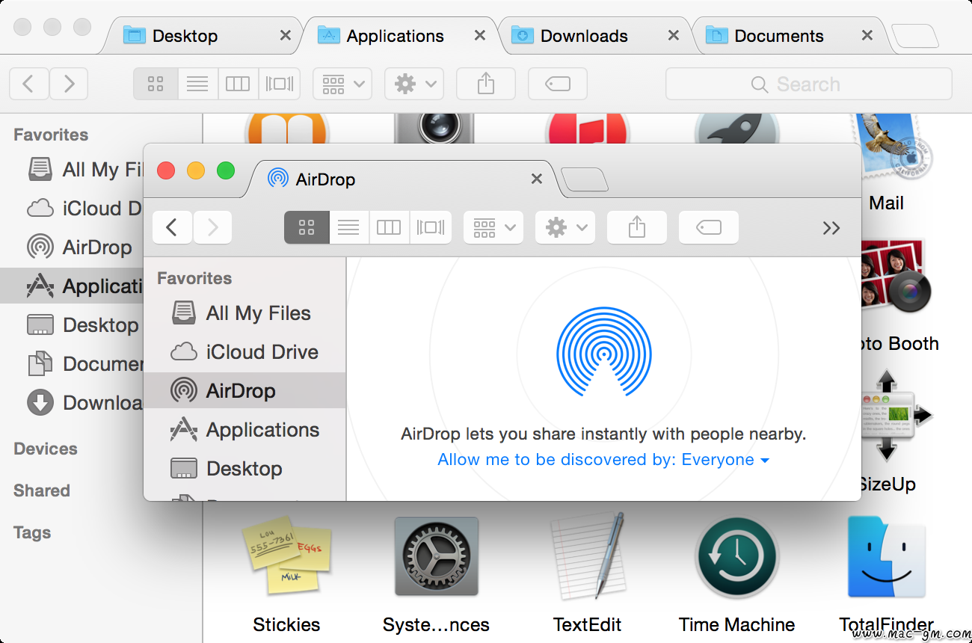Close the Desktop tab in back window
The height and width of the screenshot is (643, 972).
285,35
